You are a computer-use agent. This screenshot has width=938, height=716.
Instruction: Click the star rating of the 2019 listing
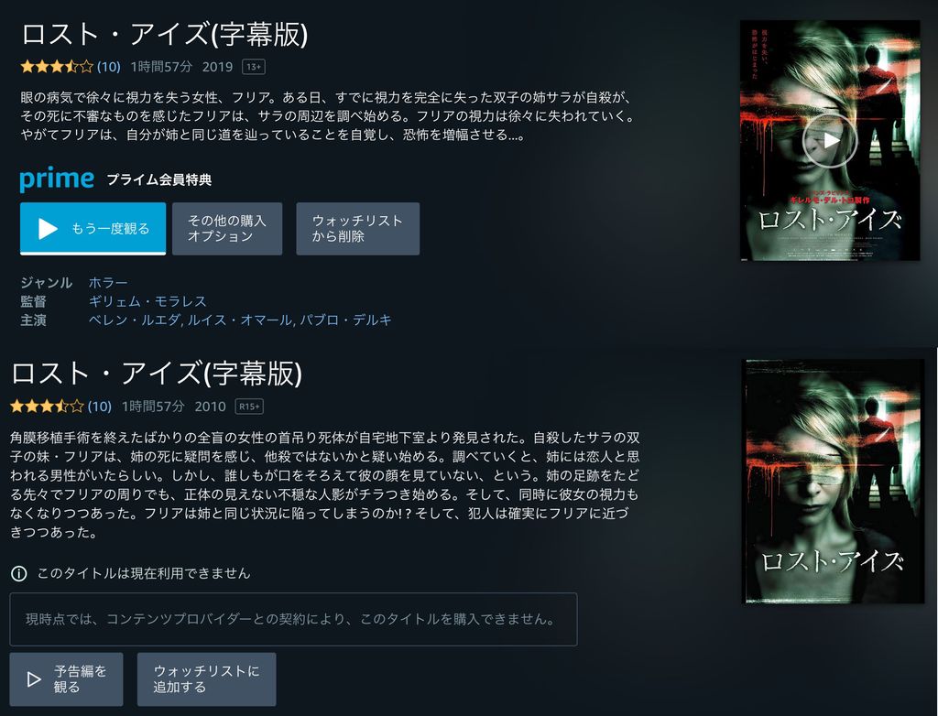[57, 67]
